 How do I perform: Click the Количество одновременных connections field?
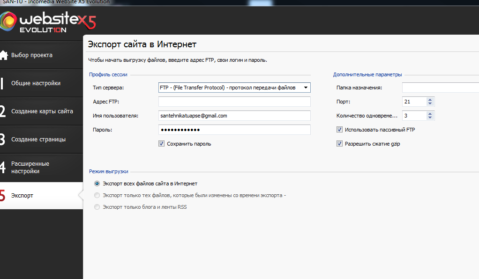coord(414,116)
